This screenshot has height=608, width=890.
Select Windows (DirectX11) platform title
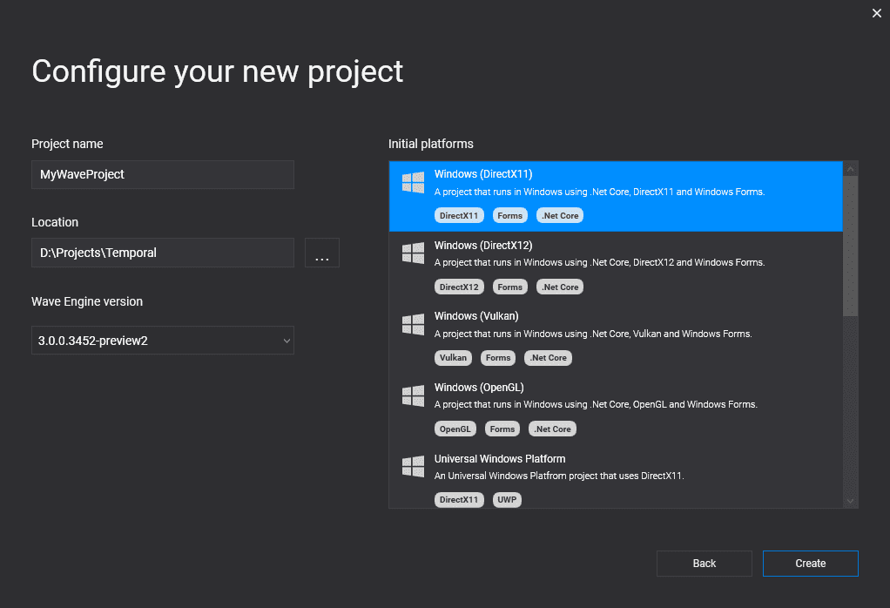483,174
